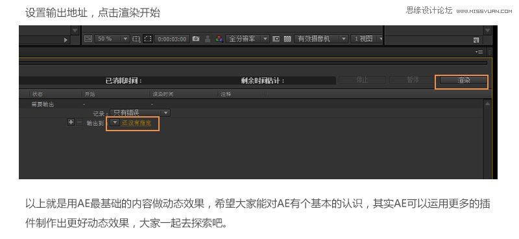Click the show snapshot person icon

[208, 39]
